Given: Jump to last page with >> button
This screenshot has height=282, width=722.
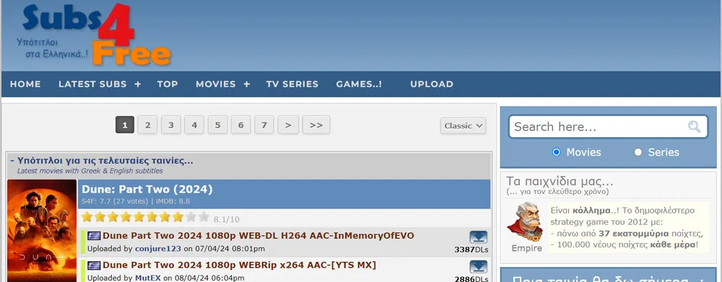Looking at the screenshot, I should (x=316, y=125).
